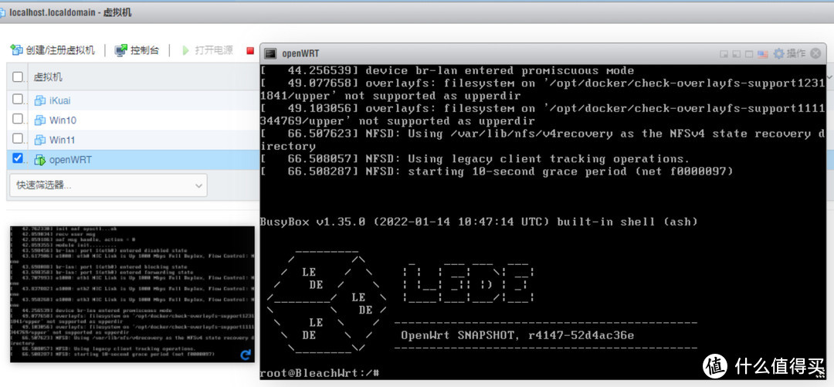Click the red power off square icon
The image size is (834, 387).
(x=250, y=50)
